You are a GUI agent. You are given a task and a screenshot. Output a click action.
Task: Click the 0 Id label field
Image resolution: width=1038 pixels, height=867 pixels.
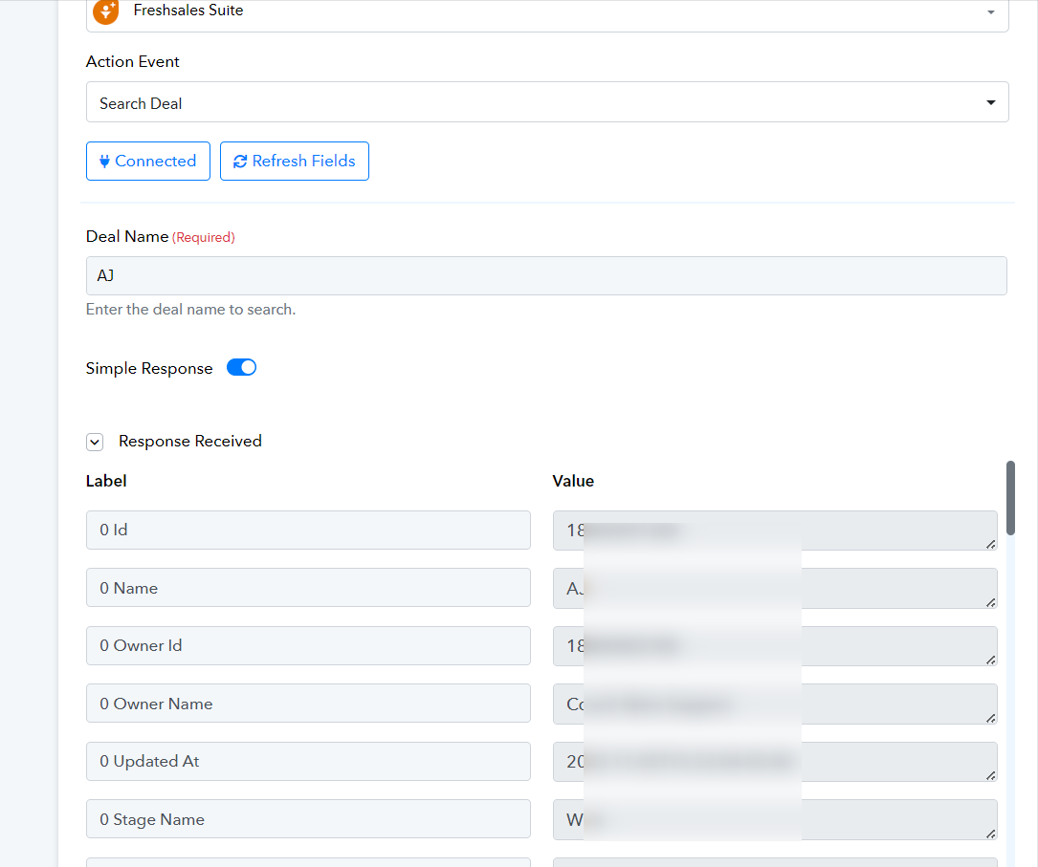point(308,531)
